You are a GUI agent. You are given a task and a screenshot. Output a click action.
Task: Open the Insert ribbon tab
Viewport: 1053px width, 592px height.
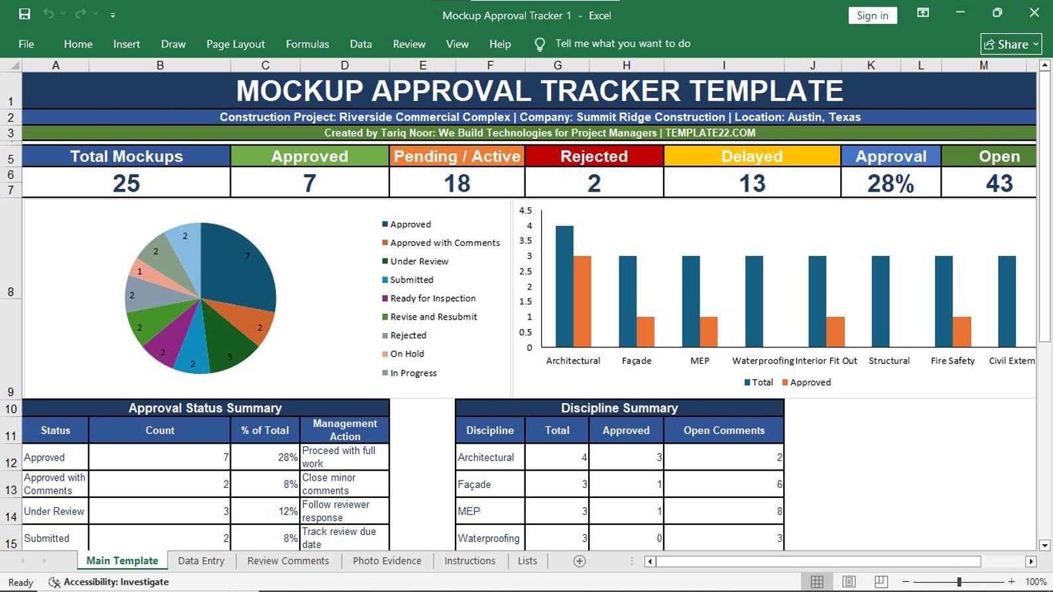pos(127,44)
